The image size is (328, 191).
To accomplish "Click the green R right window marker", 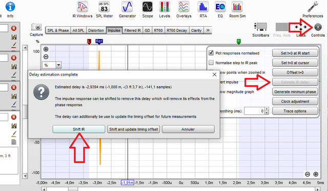I will pos(238,42).
